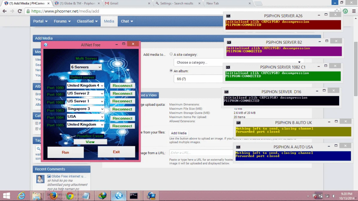
Task: Open the 'United Kingdom 4' server dropdown
Action: coord(85,86)
